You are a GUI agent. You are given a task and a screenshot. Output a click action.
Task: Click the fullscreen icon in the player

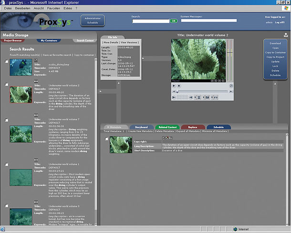(x=231, y=86)
